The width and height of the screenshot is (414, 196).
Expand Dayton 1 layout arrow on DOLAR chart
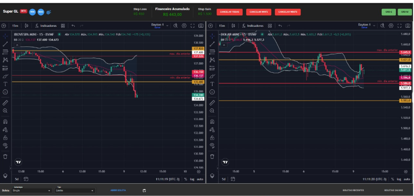374,25
